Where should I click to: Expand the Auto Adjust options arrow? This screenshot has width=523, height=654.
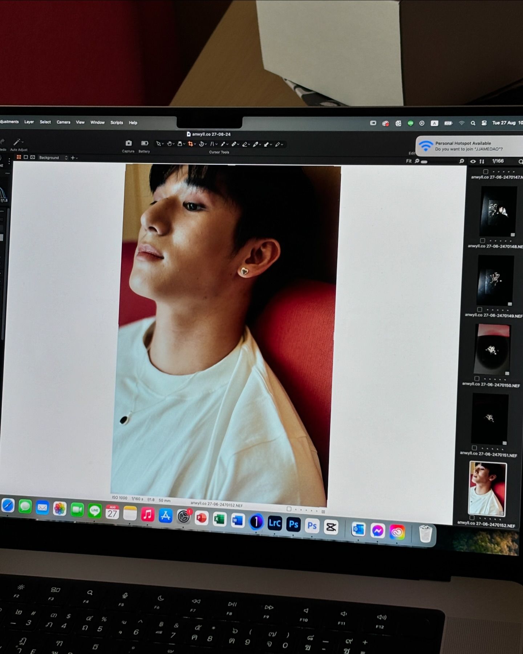(23, 142)
